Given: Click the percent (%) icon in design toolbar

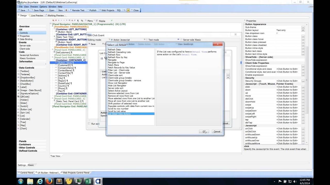Looking at the screenshot, I should (x=82, y=21).
